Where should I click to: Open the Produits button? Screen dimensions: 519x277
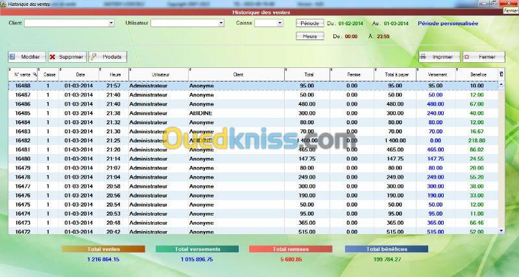click(x=108, y=57)
